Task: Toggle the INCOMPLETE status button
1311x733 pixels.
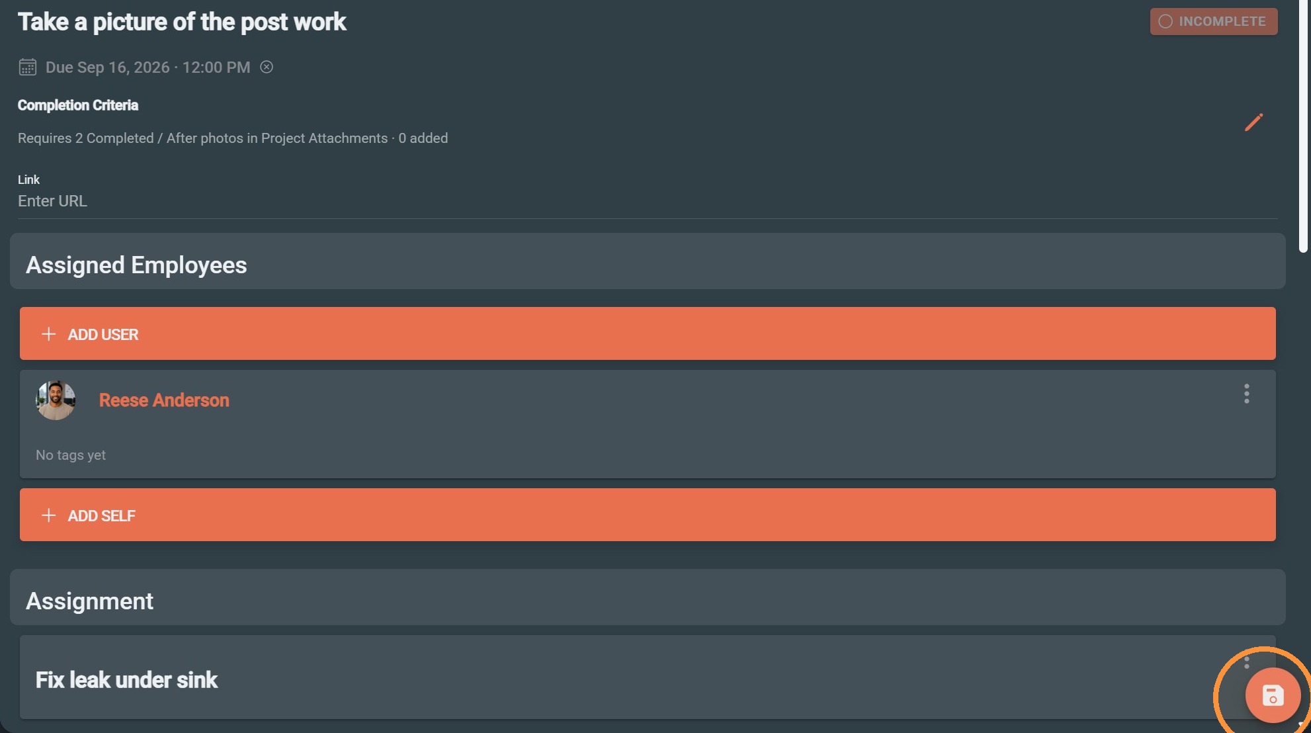Action: [x=1213, y=21]
